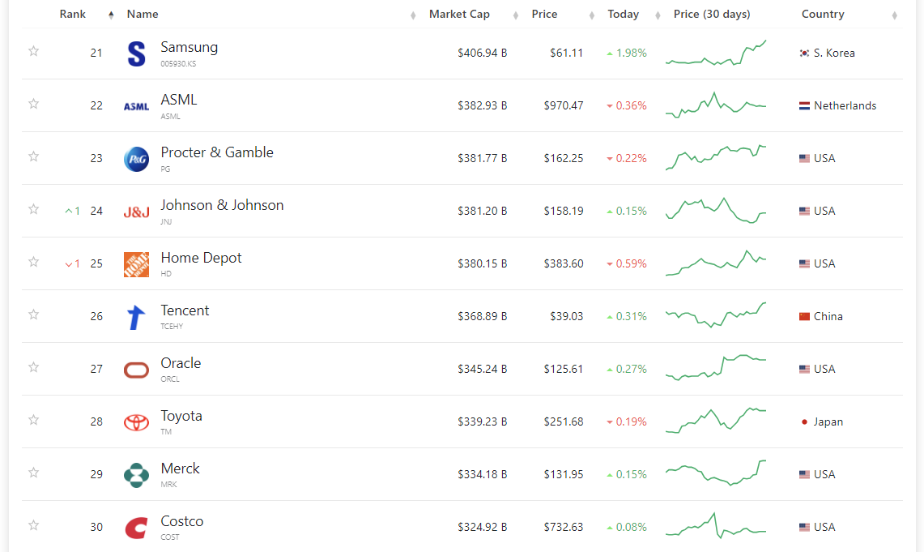Viewport: 924px width, 552px height.
Task: Open the Tencent company link
Action: (185, 310)
